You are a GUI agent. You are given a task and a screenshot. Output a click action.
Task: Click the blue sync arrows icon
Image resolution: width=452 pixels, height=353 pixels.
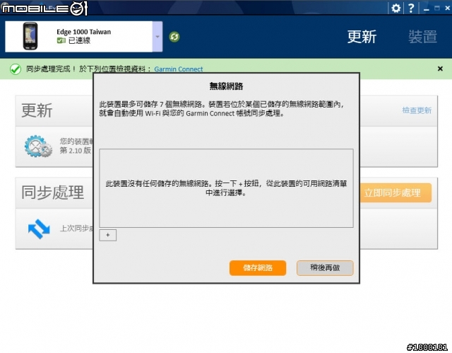39,229
